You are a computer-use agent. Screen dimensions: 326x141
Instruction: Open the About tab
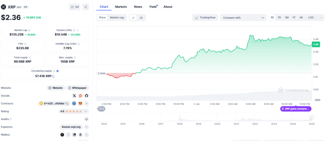[x=168, y=7]
